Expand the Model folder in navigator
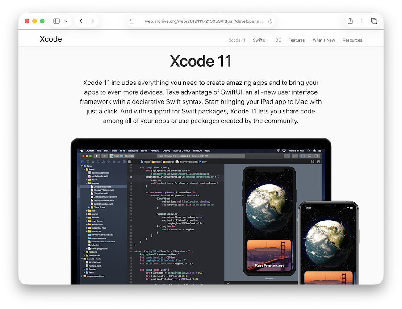The height and width of the screenshot is (309, 402). pos(87,180)
